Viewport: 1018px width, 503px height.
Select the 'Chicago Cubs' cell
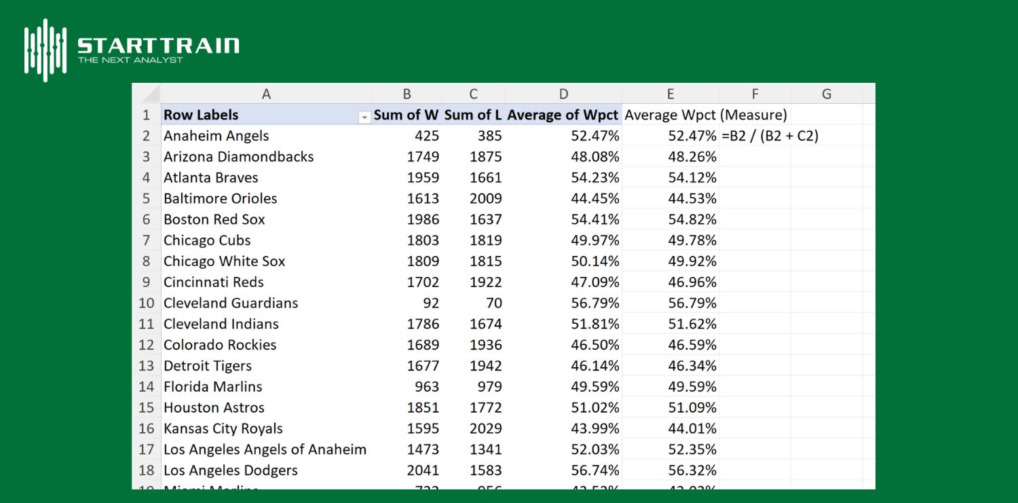pos(266,240)
